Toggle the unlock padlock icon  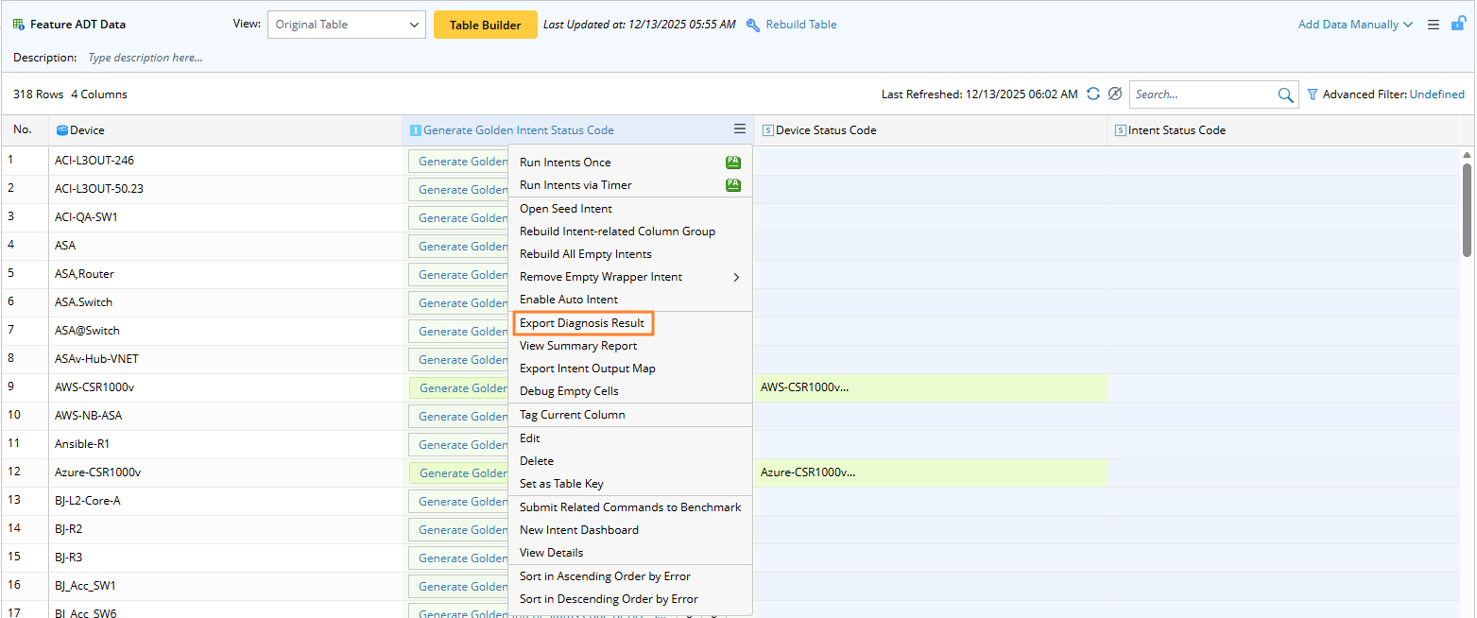(1459, 24)
